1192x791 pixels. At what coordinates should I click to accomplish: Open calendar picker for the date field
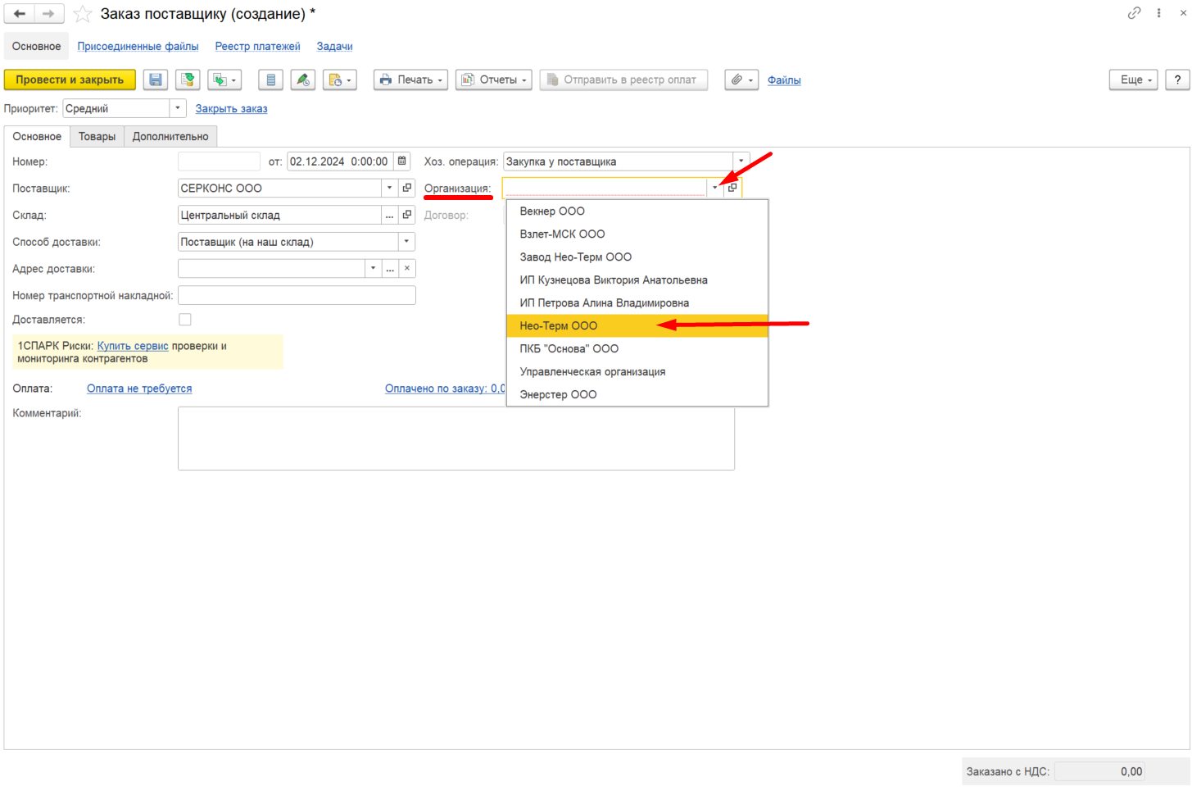tap(402, 161)
